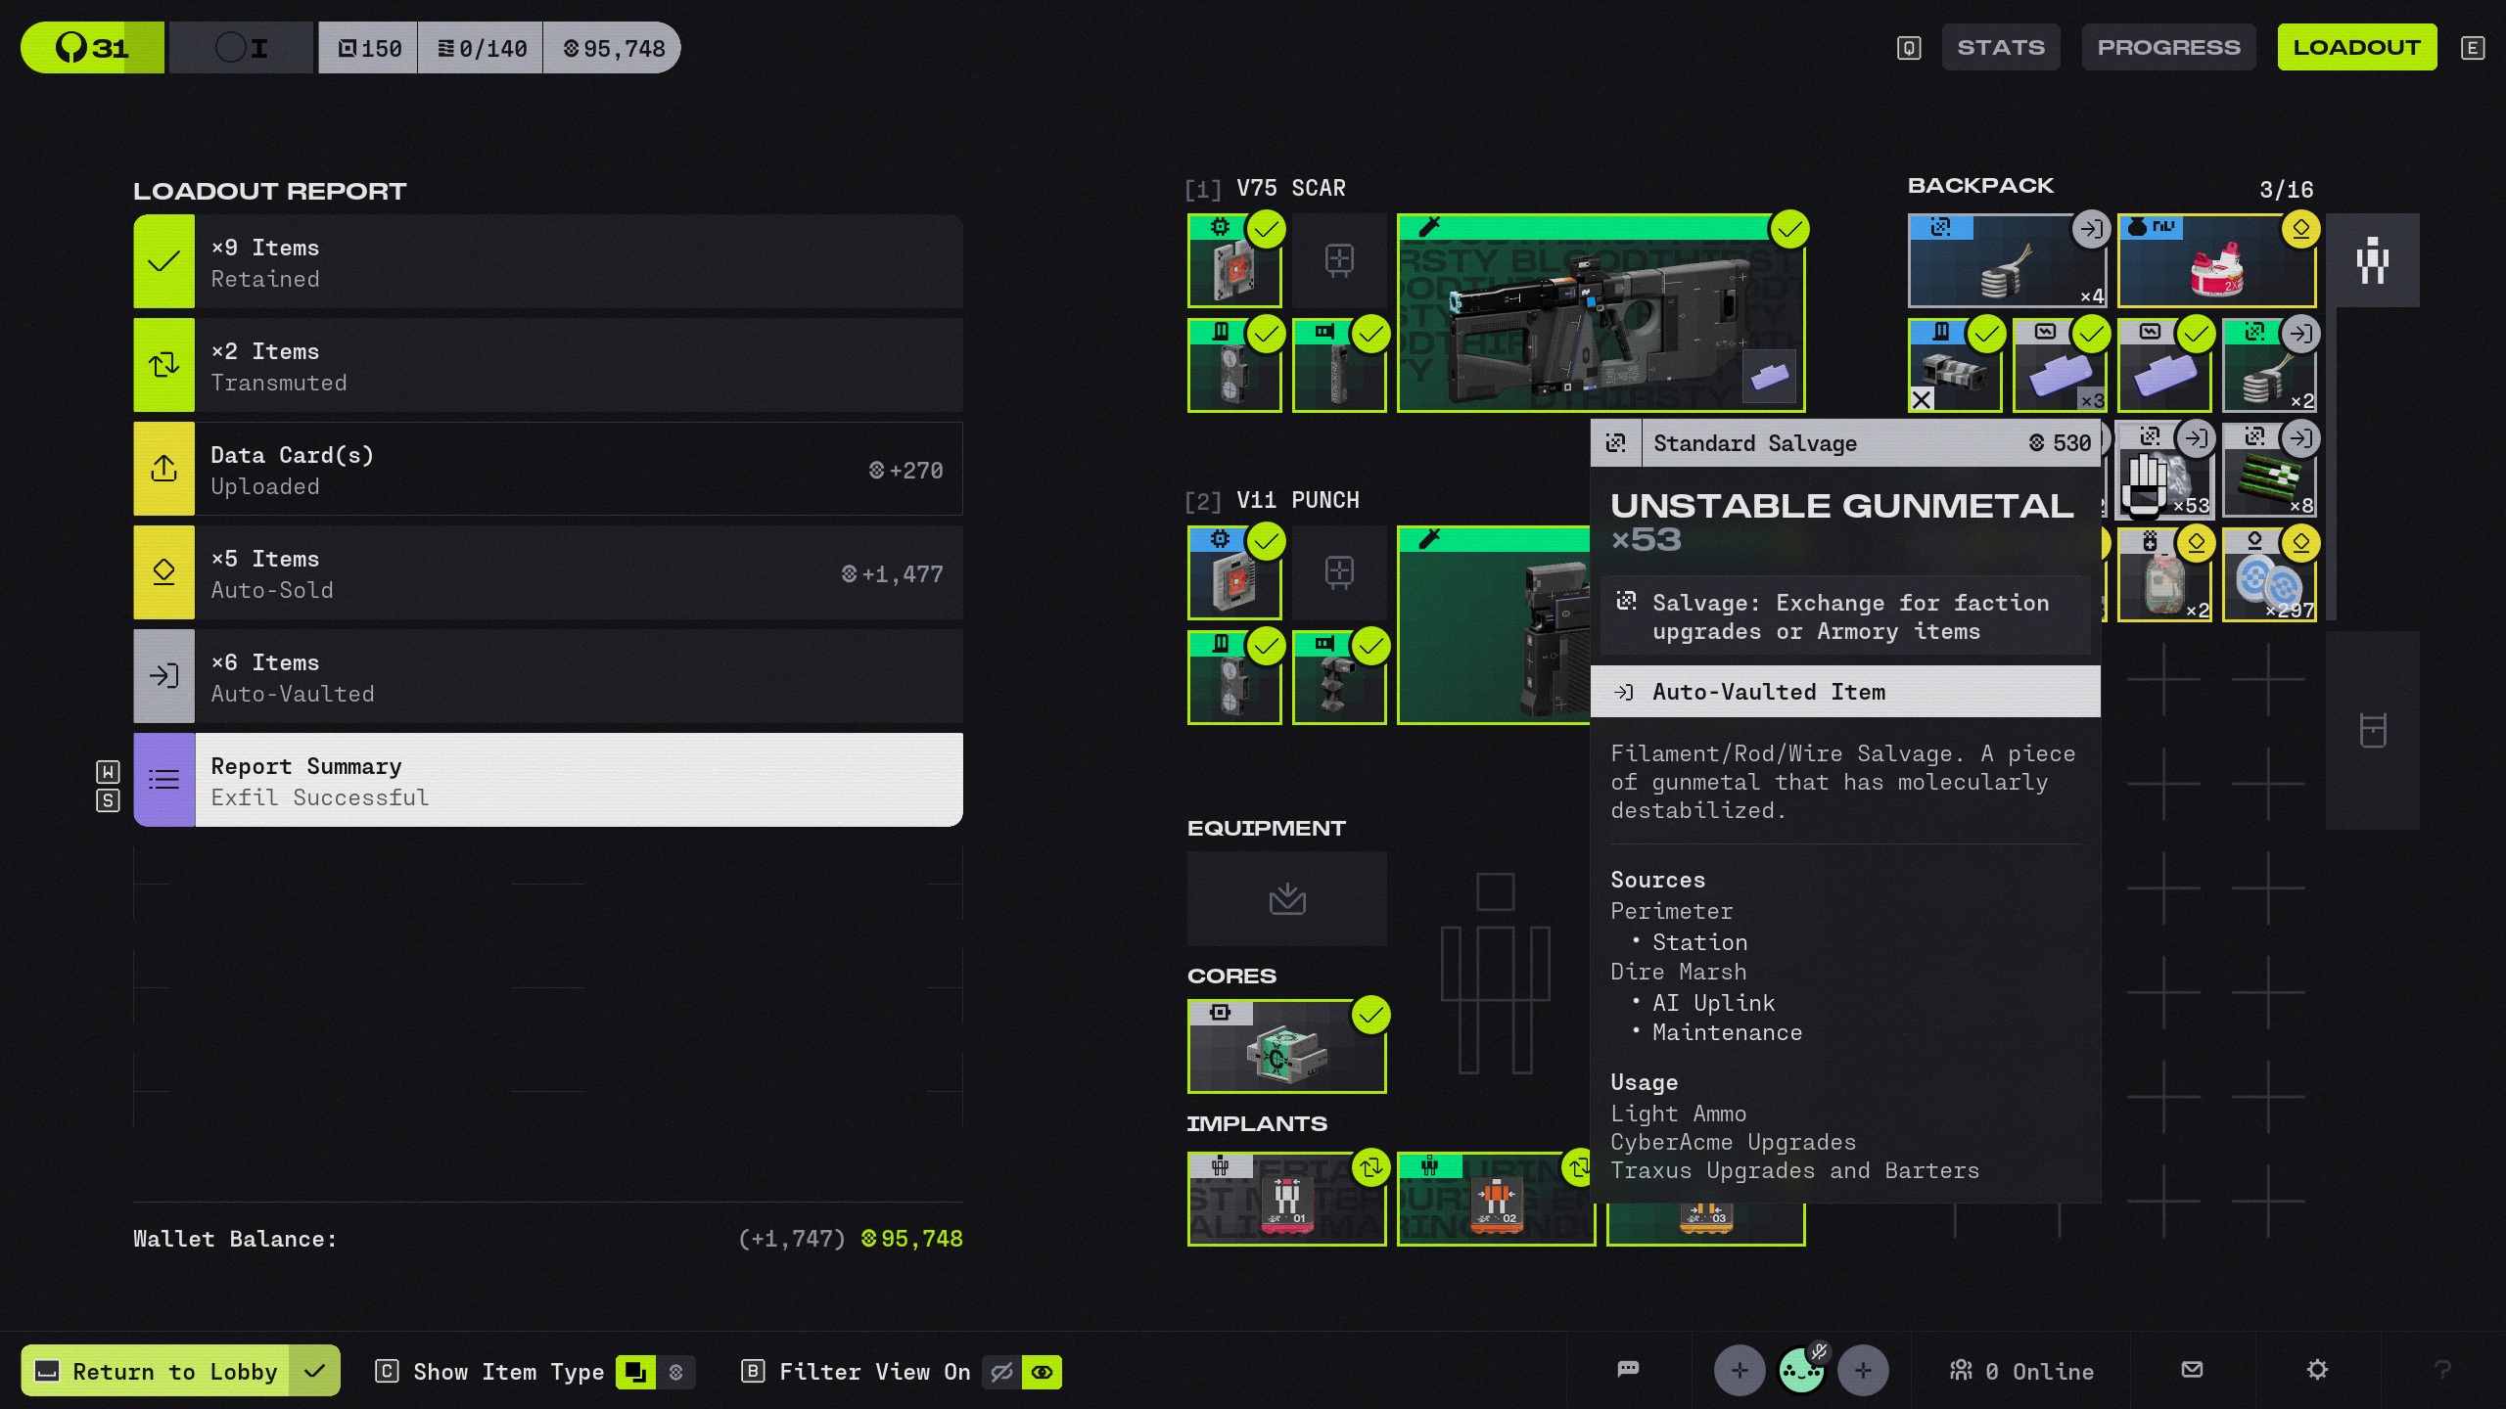This screenshot has height=1409, width=2506.
Task: Enable filter view eye toggle
Action: (x=1042, y=1372)
